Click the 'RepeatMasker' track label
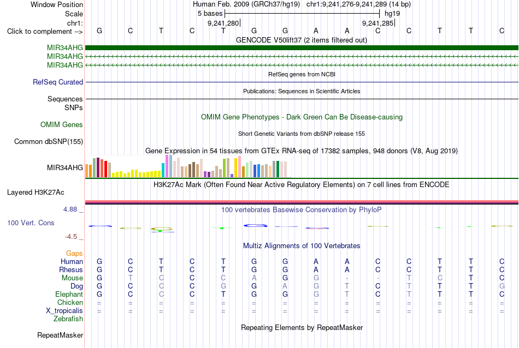The width and height of the screenshot is (519, 348). click(60, 335)
